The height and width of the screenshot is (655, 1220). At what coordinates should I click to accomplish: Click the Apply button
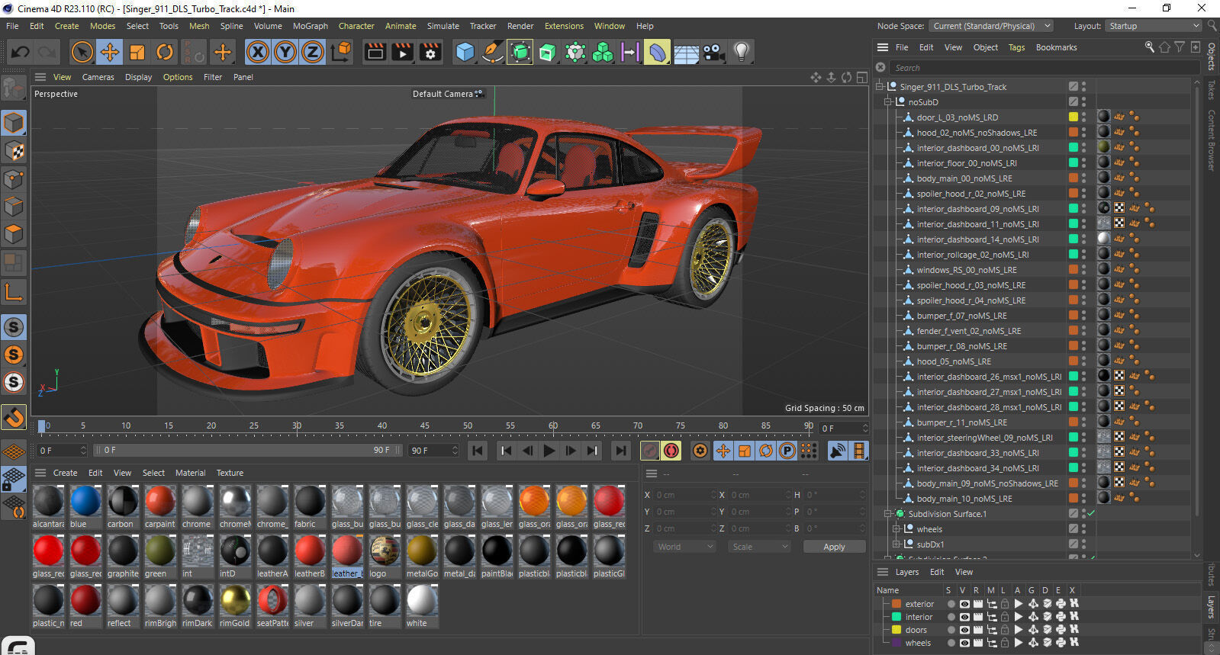[834, 547]
